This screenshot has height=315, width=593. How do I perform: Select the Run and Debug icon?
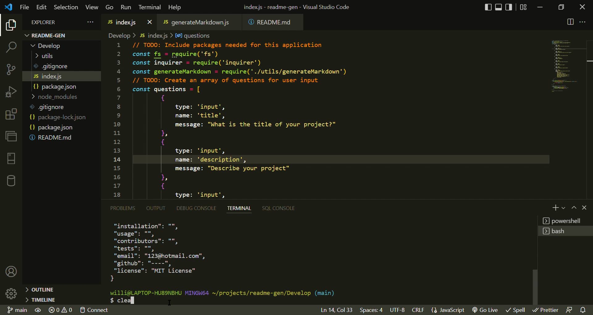tap(11, 91)
